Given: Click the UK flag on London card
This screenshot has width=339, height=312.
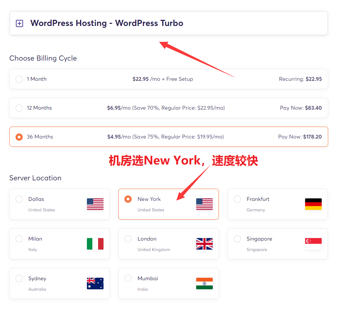Looking at the screenshot, I should point(204,244).
